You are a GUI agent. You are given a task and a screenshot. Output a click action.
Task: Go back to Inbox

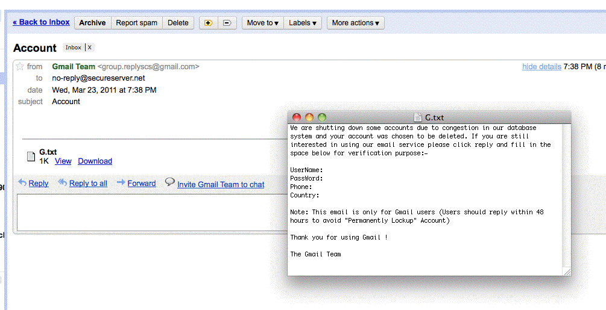point(42,22)
